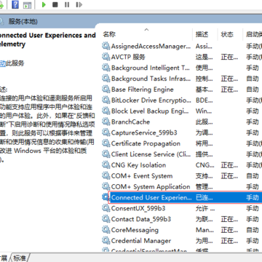Click startup type '手动' in highlighted Connected User row
The width and height of the screenshot is (262, 262).
pyautogui.click(x=253, y=197)
